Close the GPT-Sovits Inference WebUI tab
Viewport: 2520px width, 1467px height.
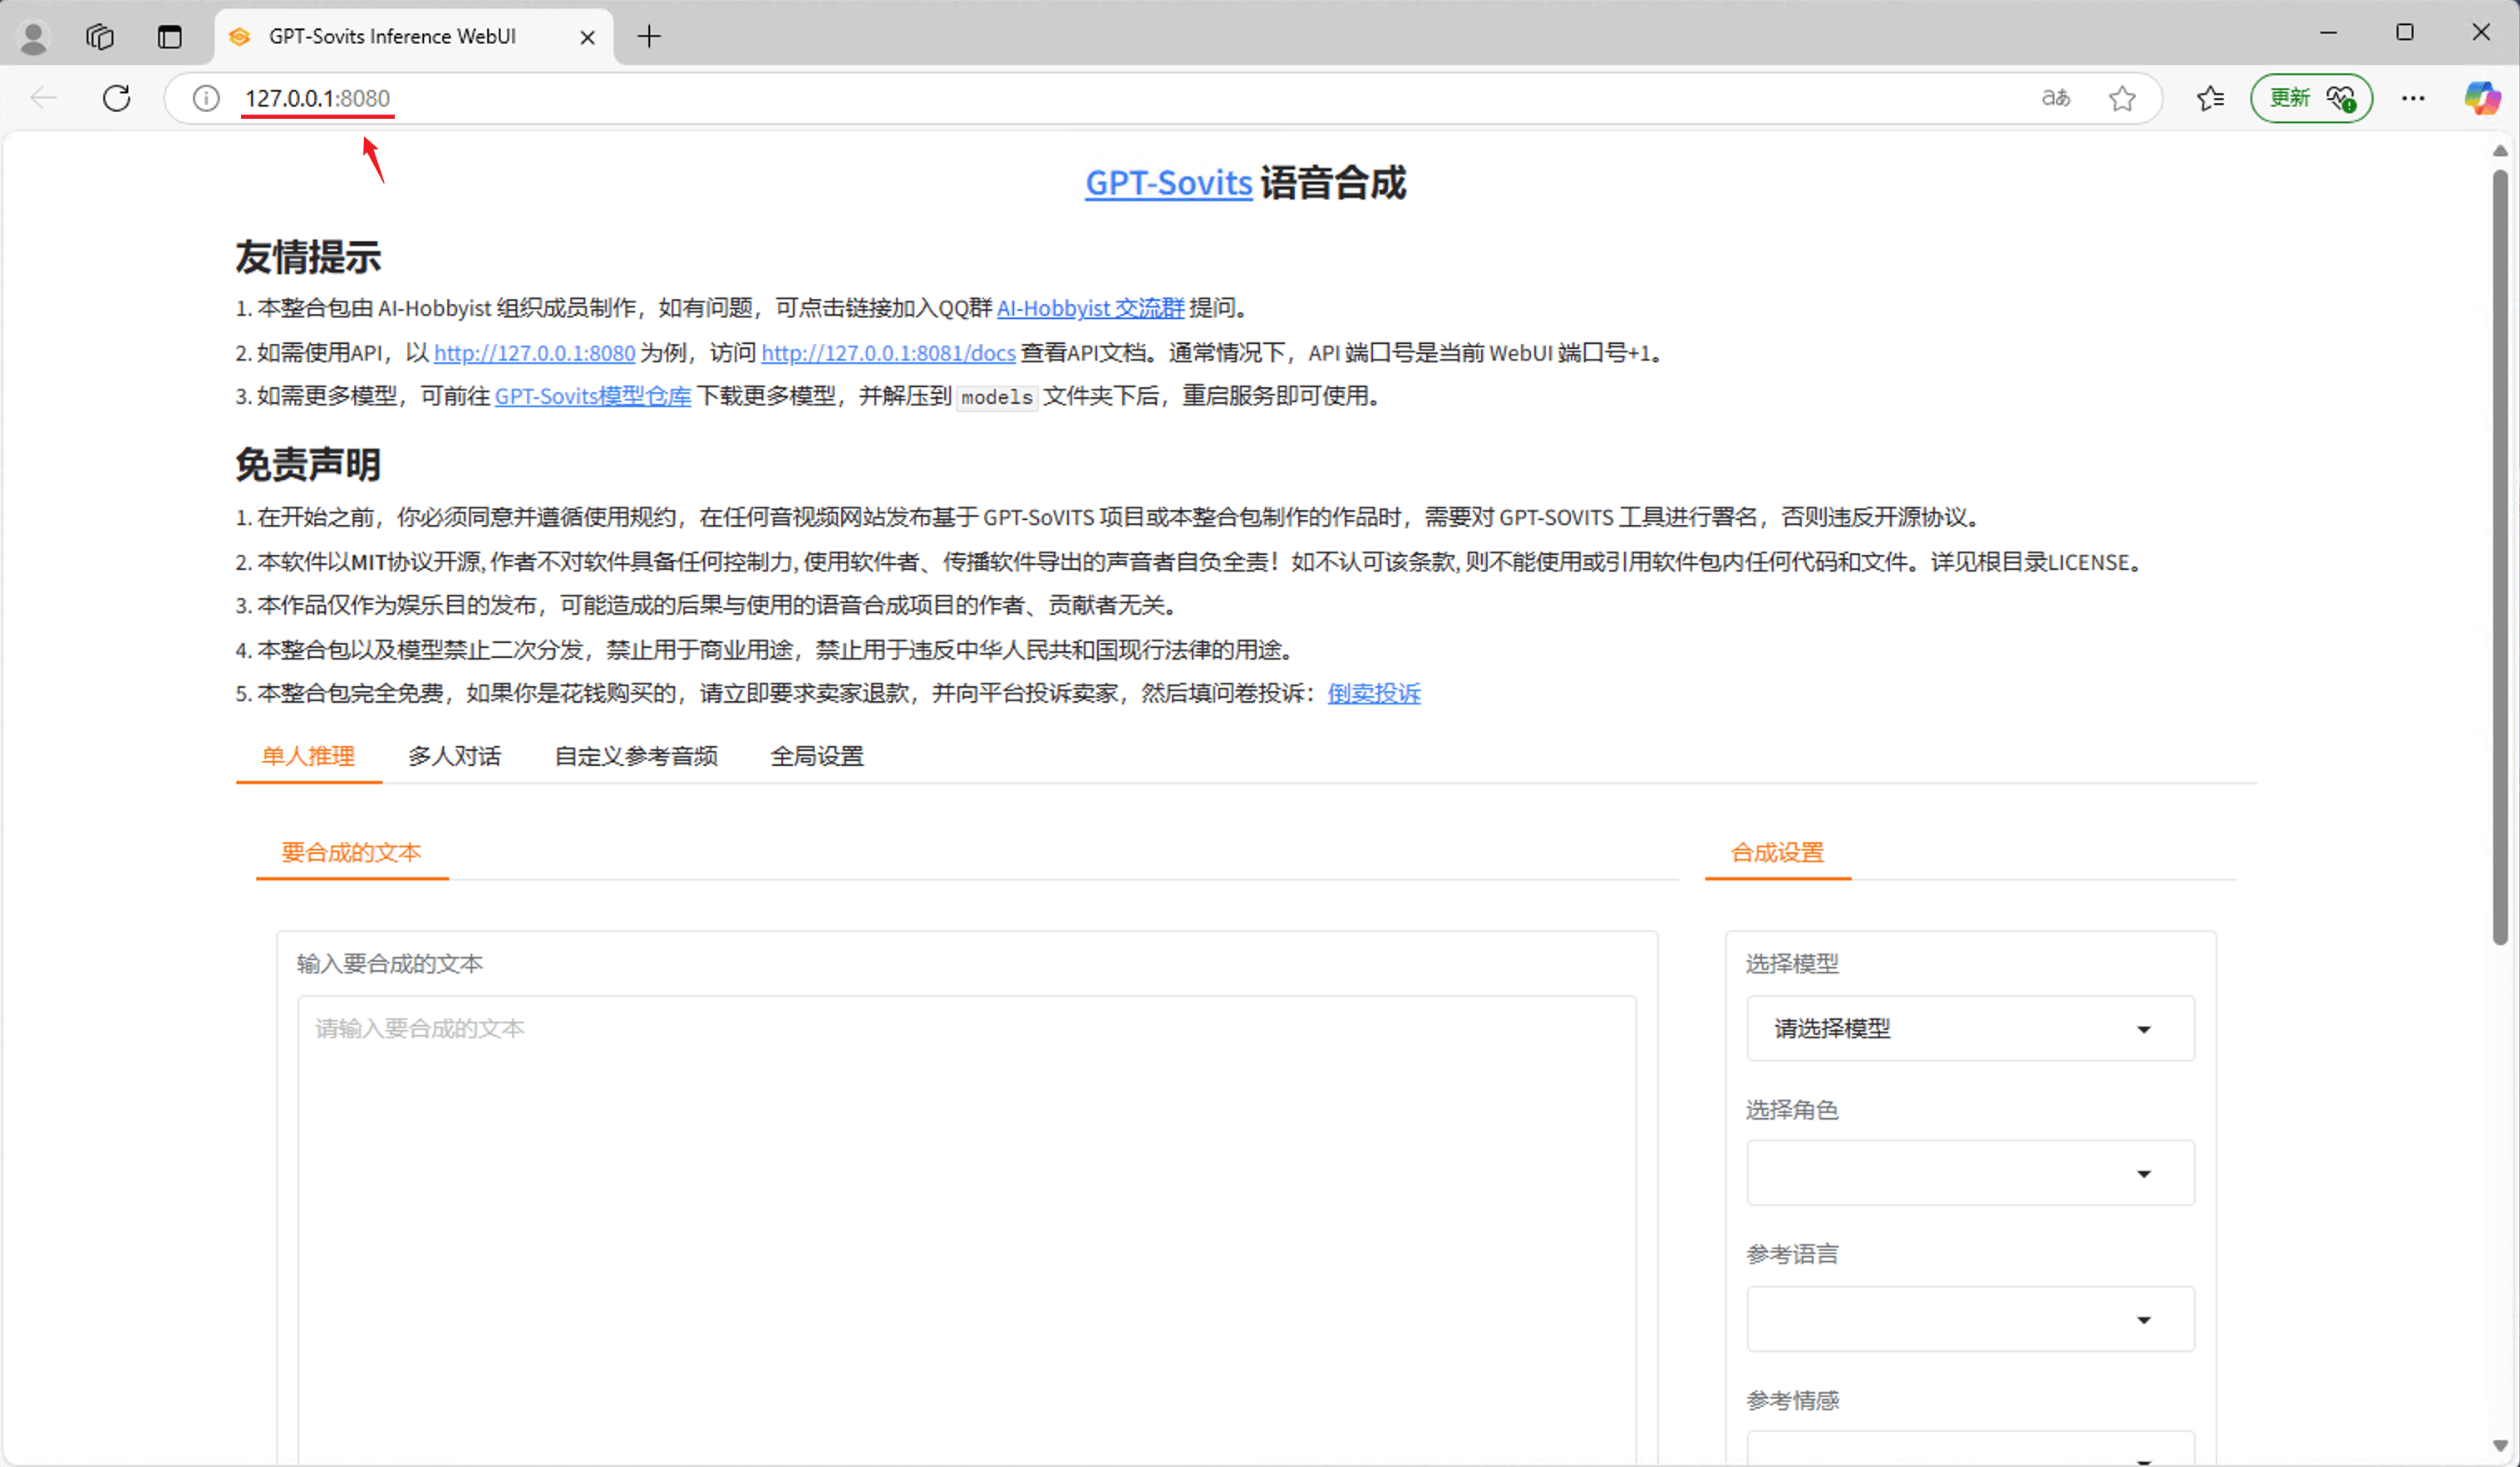588,37
